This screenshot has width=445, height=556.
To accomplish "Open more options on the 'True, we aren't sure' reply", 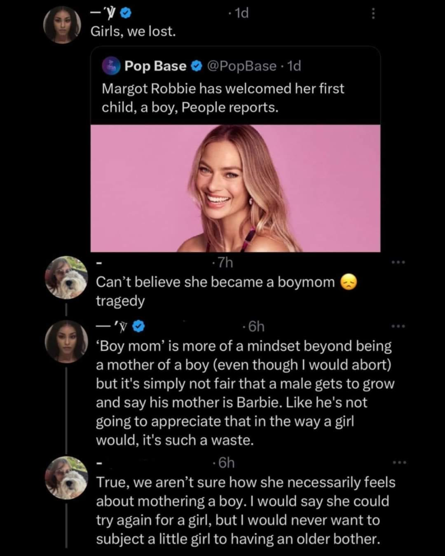I will [399, 463].
